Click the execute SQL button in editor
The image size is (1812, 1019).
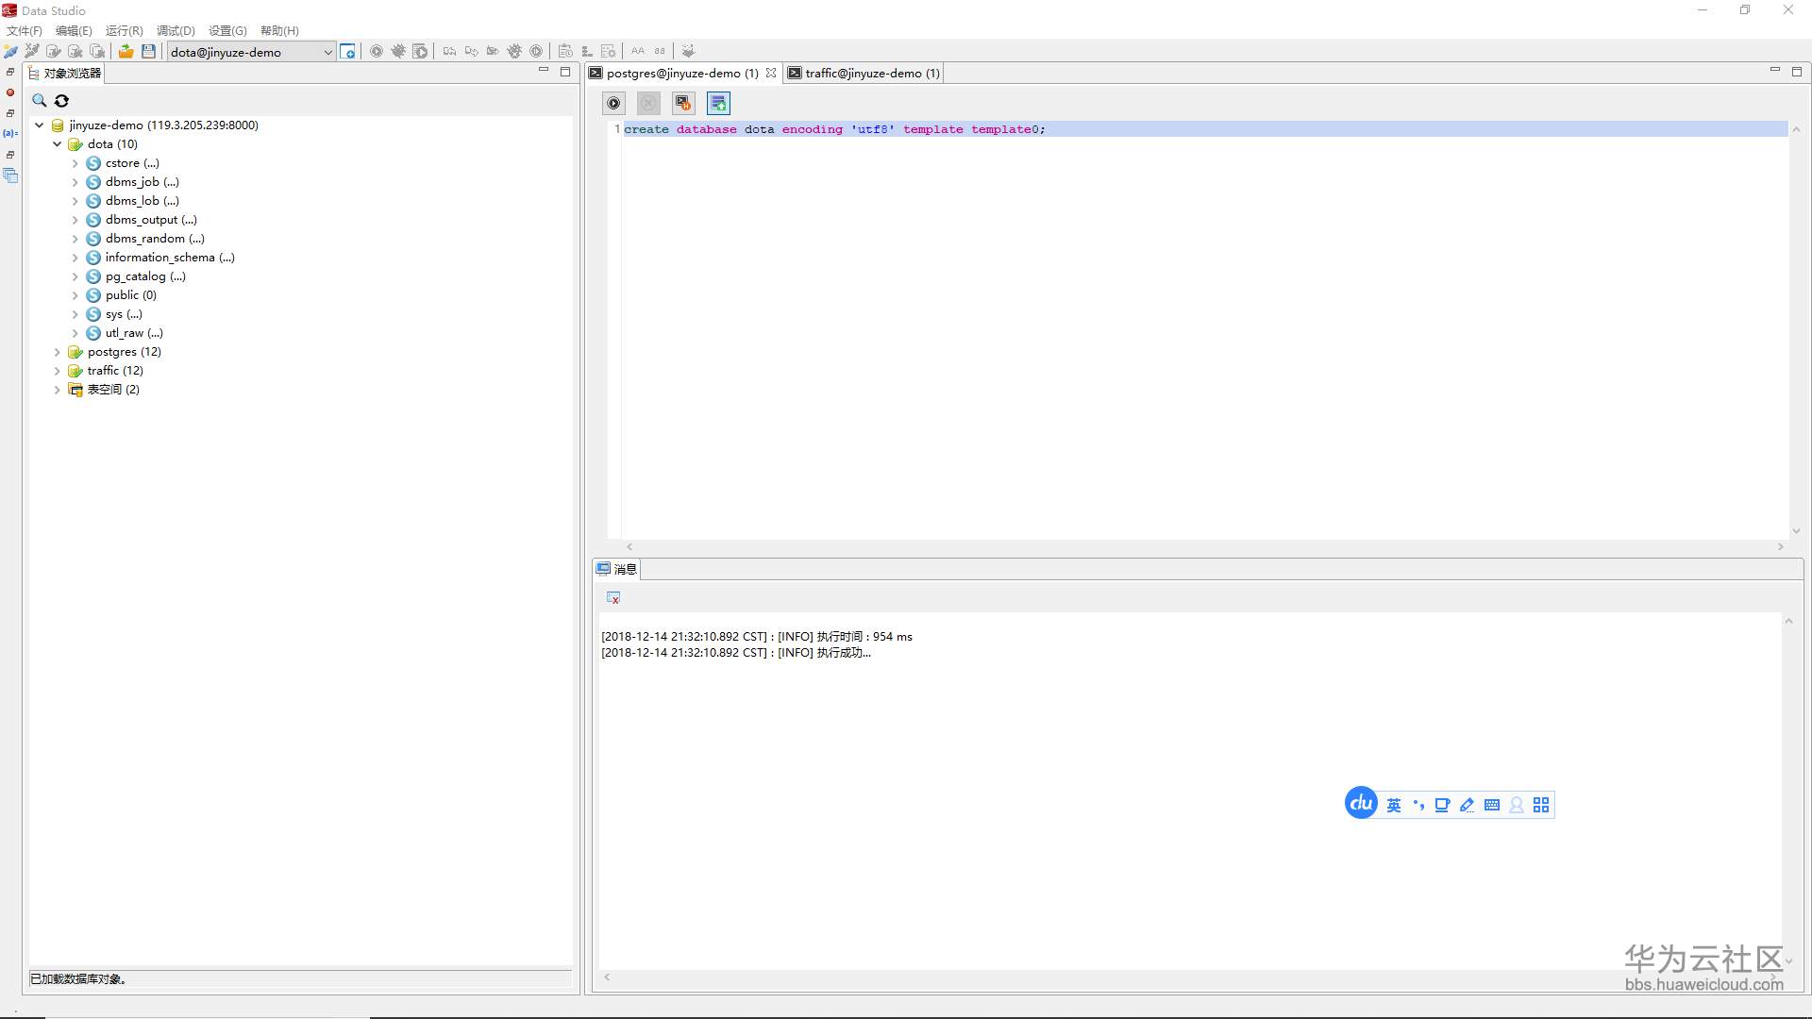coord(613,103)
